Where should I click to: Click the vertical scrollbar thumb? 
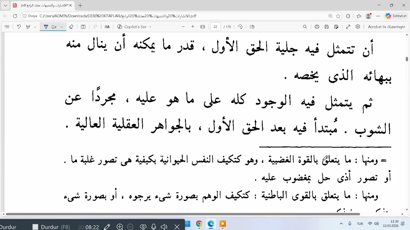(407, 59)
